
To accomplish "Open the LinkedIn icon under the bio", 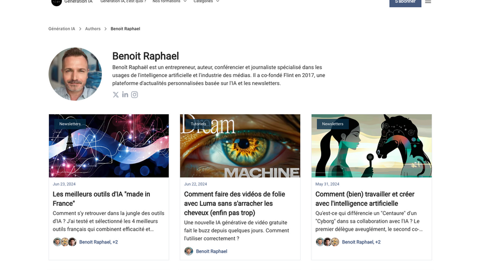I will [x=125, y=94].
